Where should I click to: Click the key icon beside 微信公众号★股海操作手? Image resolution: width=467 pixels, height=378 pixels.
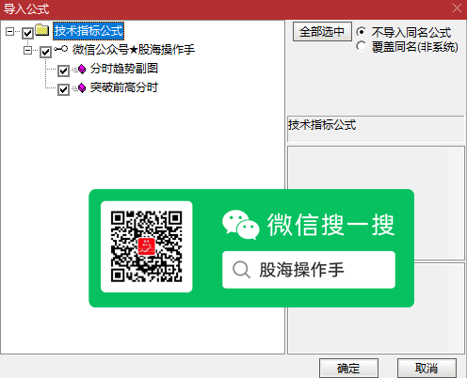click(x=60, y=49)
